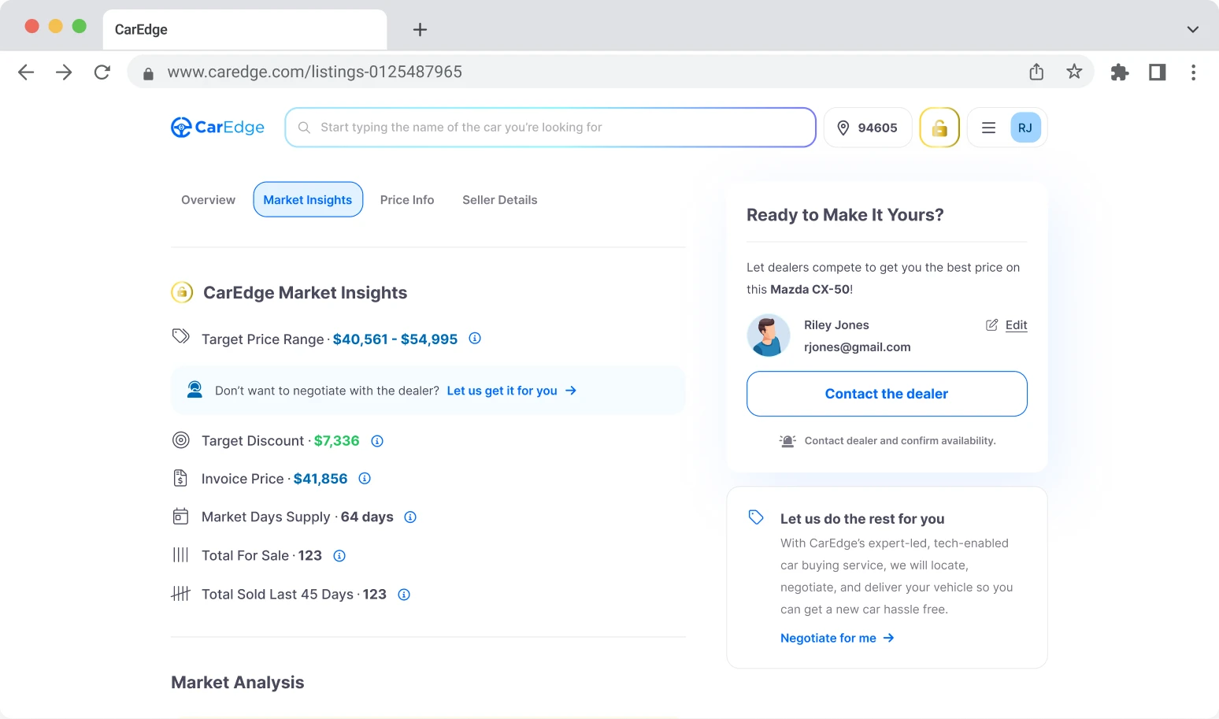Image resolution: width=1219 pixels, height=719 pixels.
Task: Click the Let us get it for you link
Action: point(511,391)
